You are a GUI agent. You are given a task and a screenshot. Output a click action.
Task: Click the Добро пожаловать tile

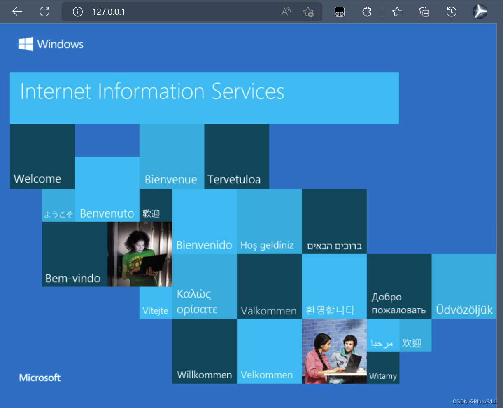point(399,286)
